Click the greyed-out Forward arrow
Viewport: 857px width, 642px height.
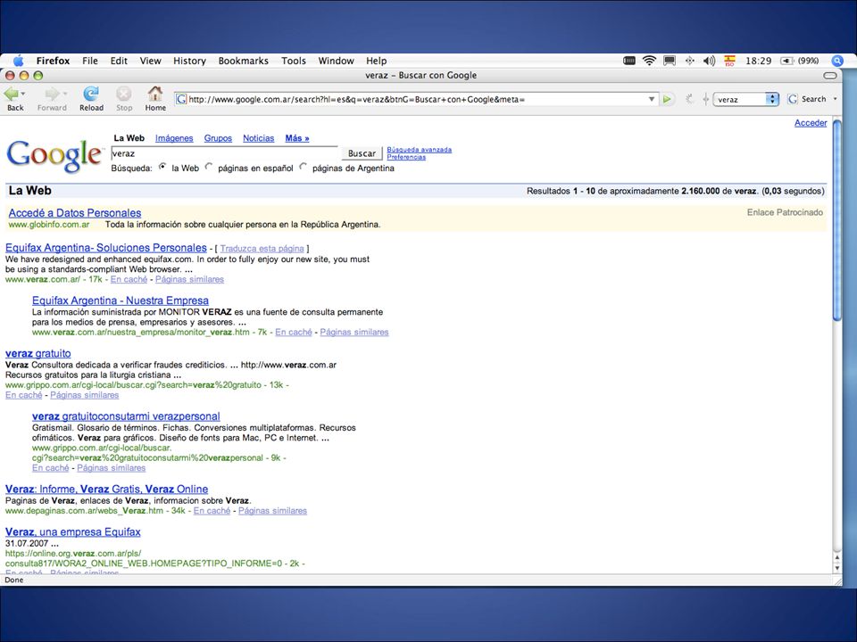(x=52, y=94)
